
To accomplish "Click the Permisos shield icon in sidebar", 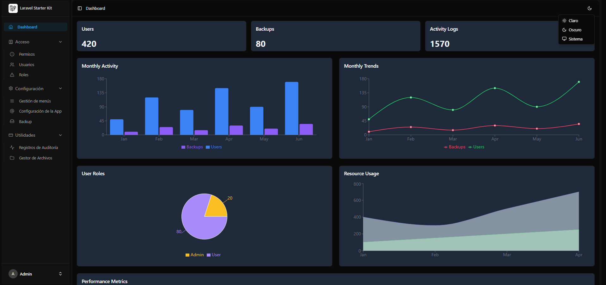I will pyautogui.click(x=12, y=54).
